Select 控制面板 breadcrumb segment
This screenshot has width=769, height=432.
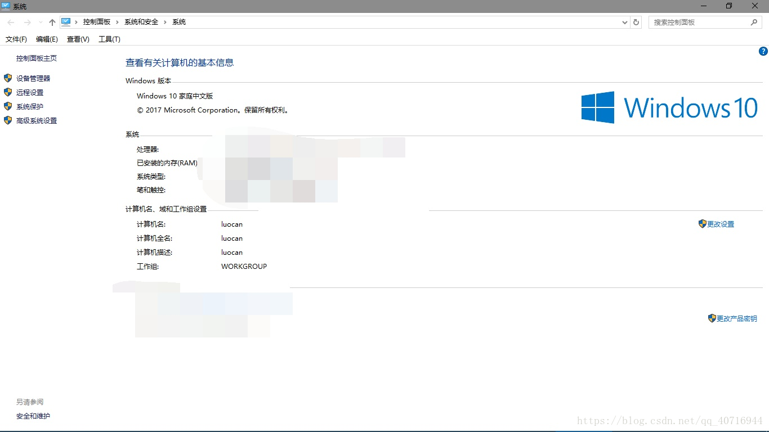click(97, 22)
